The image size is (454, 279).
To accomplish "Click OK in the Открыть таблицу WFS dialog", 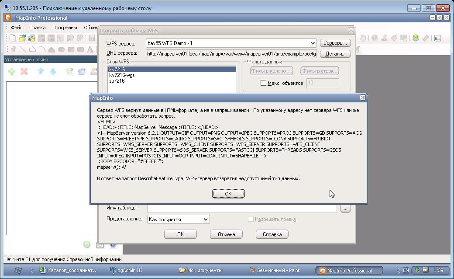I will point(180,234).
